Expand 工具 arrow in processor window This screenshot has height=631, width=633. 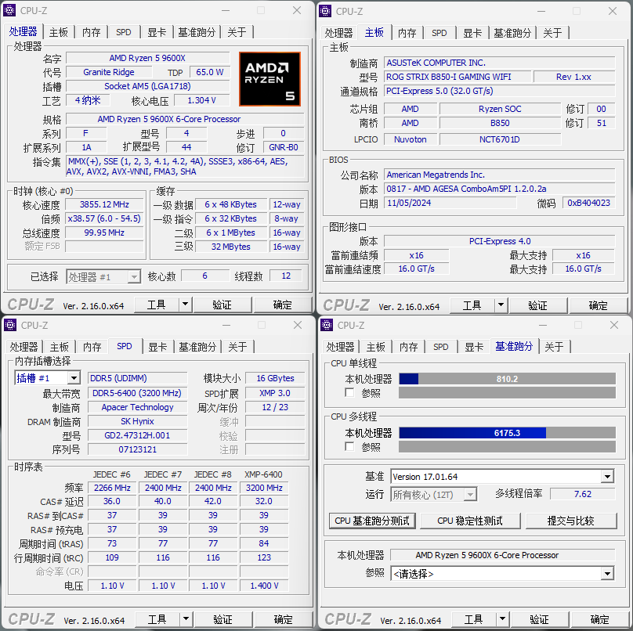tap(186, 305)
